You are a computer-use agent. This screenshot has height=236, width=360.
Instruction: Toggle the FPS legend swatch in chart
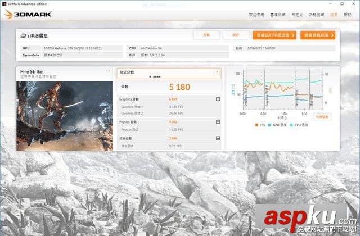coord(256,125)
